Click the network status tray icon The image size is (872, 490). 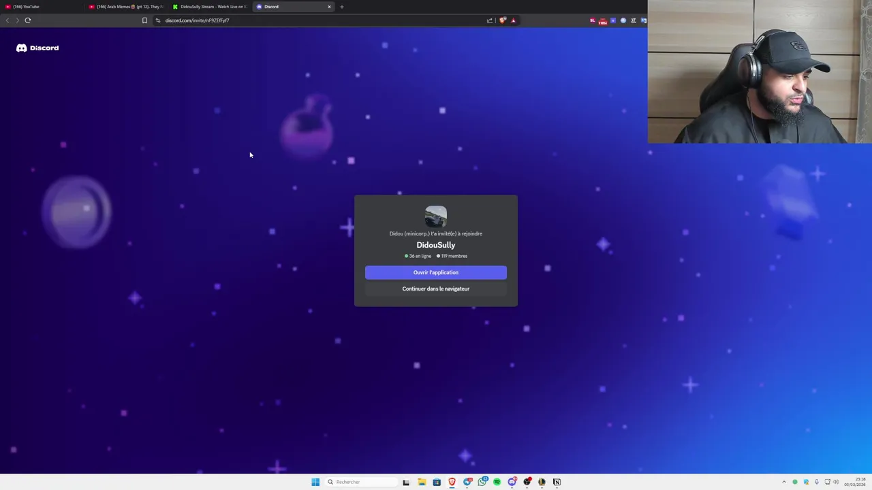827,482
